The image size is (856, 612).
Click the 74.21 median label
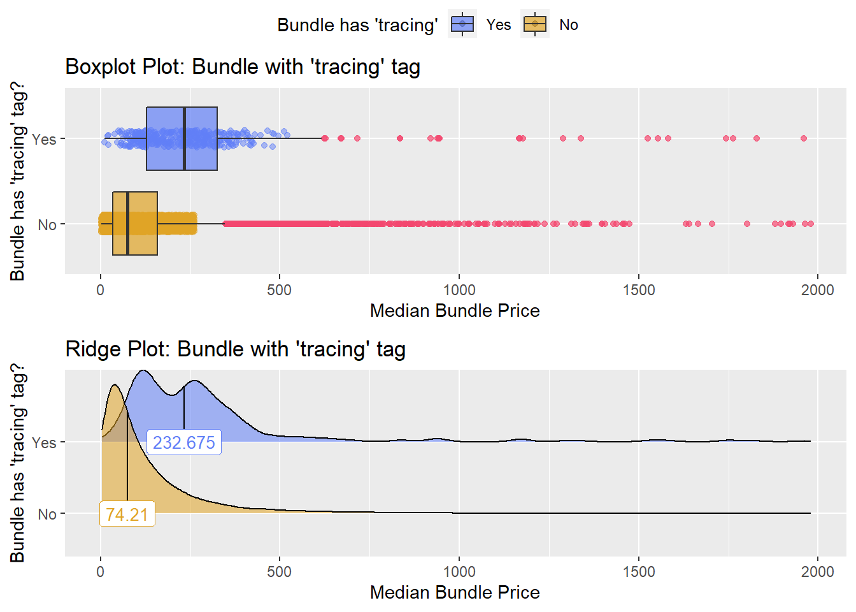127,514
